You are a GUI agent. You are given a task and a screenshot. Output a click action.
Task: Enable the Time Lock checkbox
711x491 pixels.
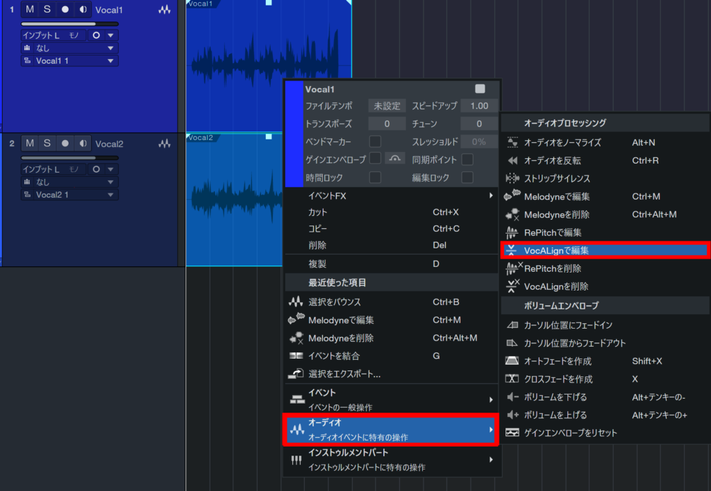[375, 178]
